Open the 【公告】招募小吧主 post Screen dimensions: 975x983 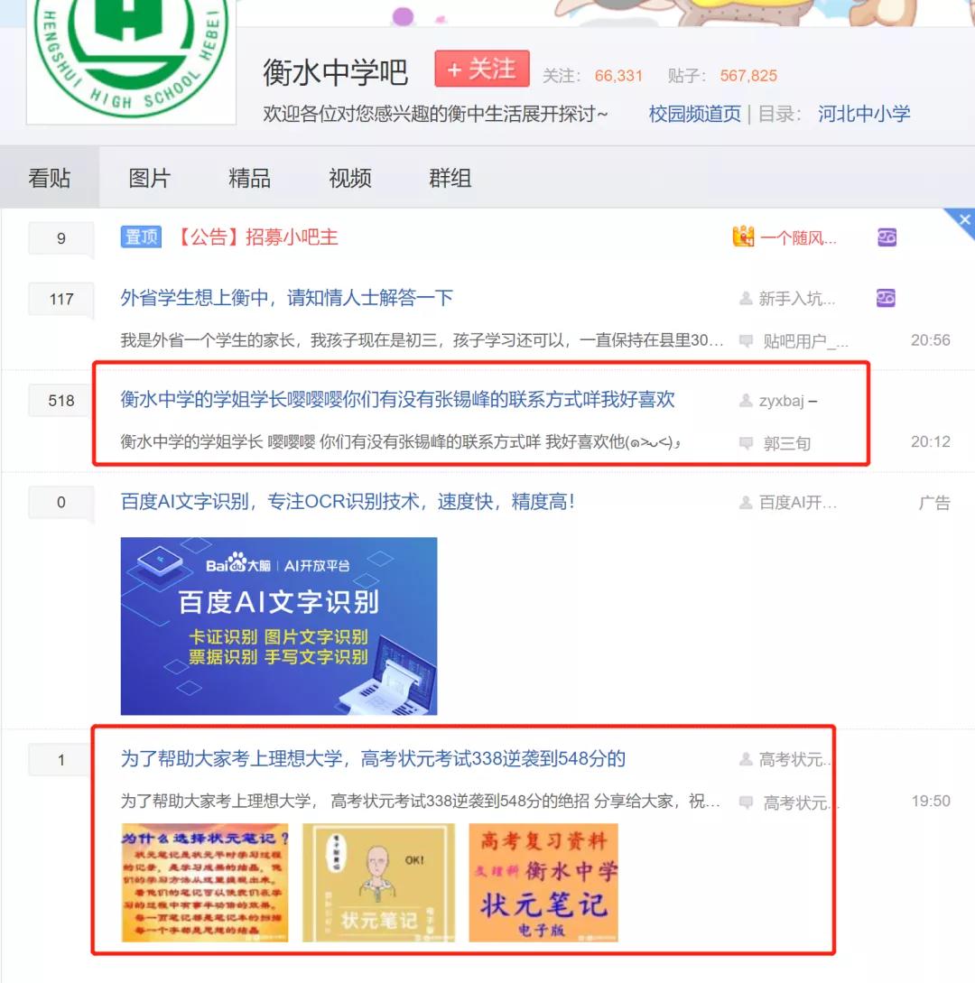click(257, 237)
